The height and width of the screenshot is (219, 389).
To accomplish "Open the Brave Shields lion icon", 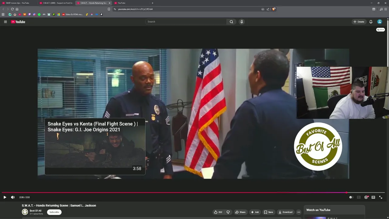I will (274, 9).
